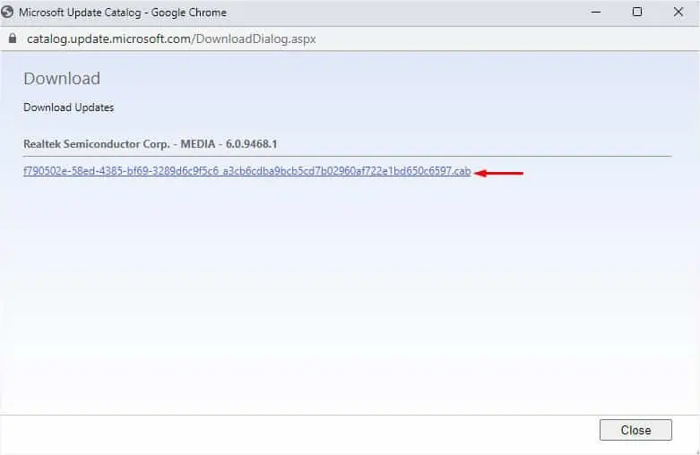Click the Close button at bottom

[x=635, y=430]
